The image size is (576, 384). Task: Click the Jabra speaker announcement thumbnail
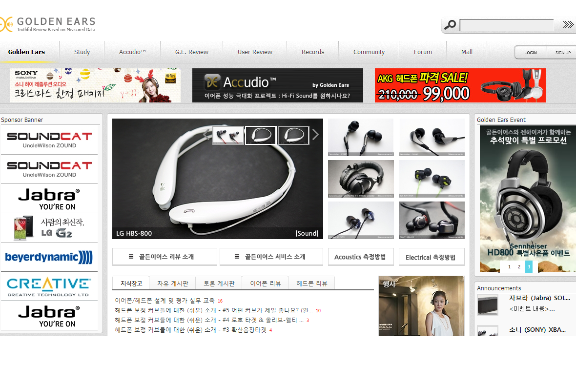tap(488, 304)
